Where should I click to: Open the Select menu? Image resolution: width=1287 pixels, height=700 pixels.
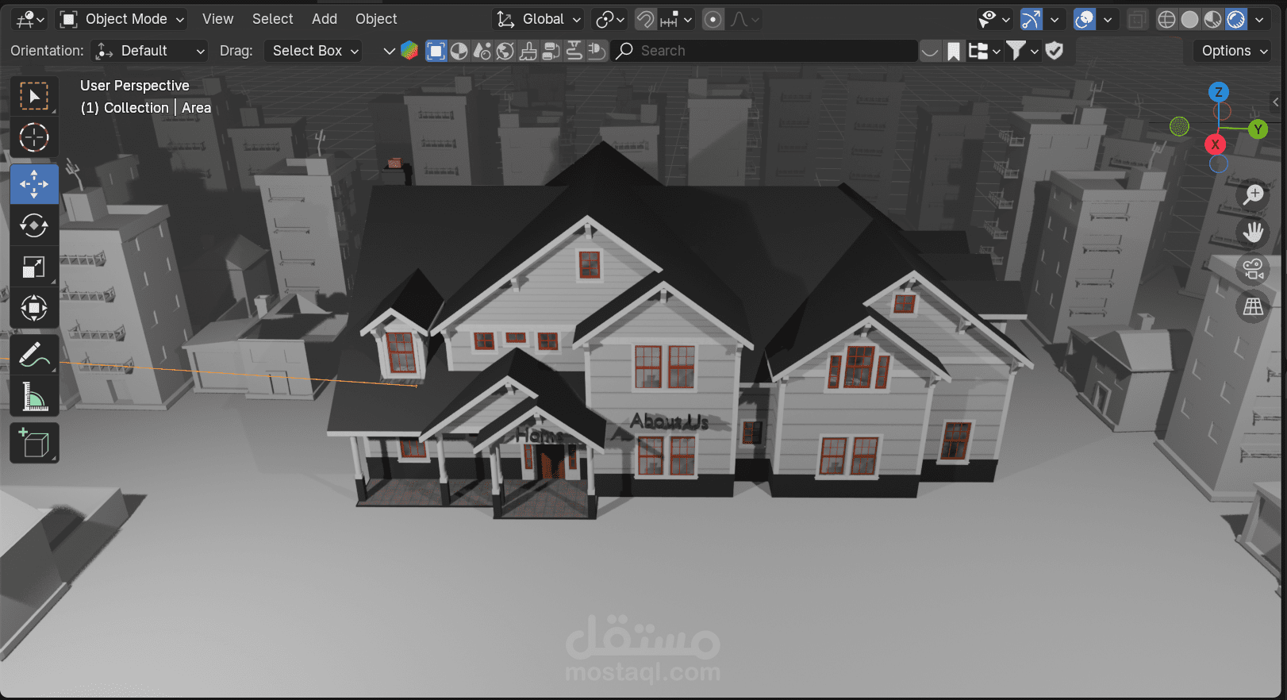coord(272,19)
